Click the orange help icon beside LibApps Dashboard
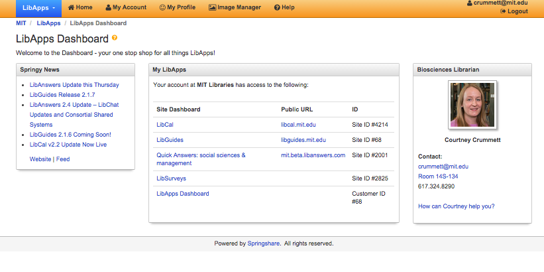This screenshot has width=544, height=272. tap(115, 38)
